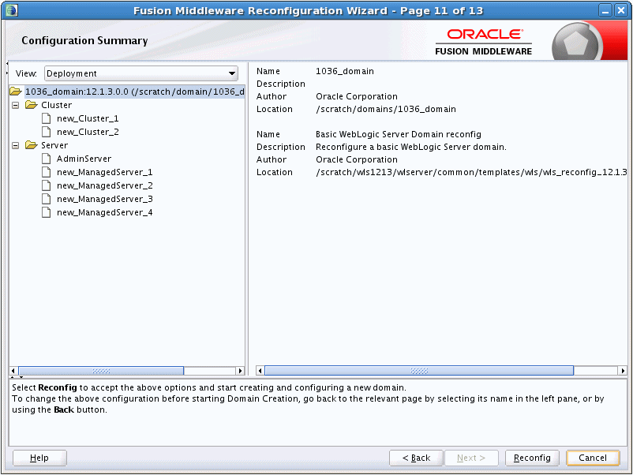
Task: Click the document icon beside new_Cluster_2
Action: (47, 132)
